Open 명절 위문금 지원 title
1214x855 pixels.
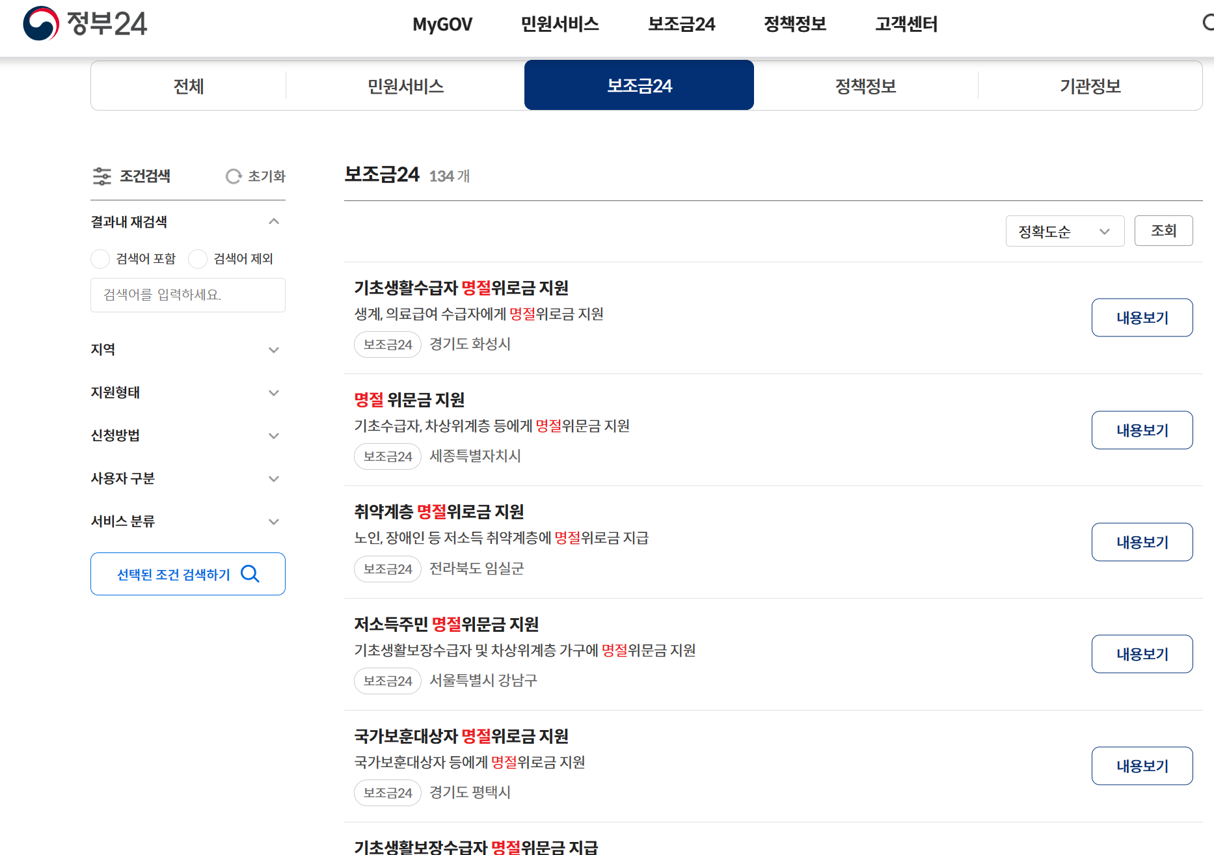pyautogui.click(x=409, y=400)
